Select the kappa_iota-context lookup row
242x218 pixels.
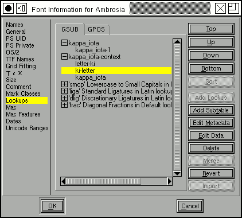tap(95, 57)
